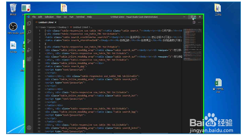Screen dimensions: 247x139
Task: Click line 16 code with search_bsf
Action: click(91, 79)
